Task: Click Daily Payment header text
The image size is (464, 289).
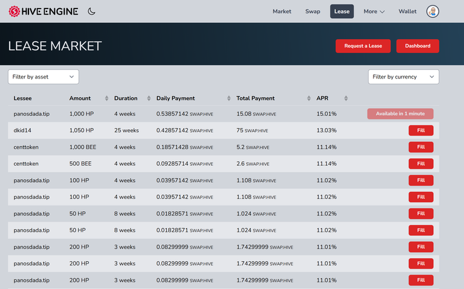Action: pyautogui.click(x=175, y=98)
